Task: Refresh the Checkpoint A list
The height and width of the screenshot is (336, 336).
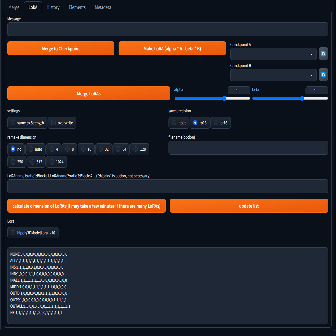Action: pos(323,54)
